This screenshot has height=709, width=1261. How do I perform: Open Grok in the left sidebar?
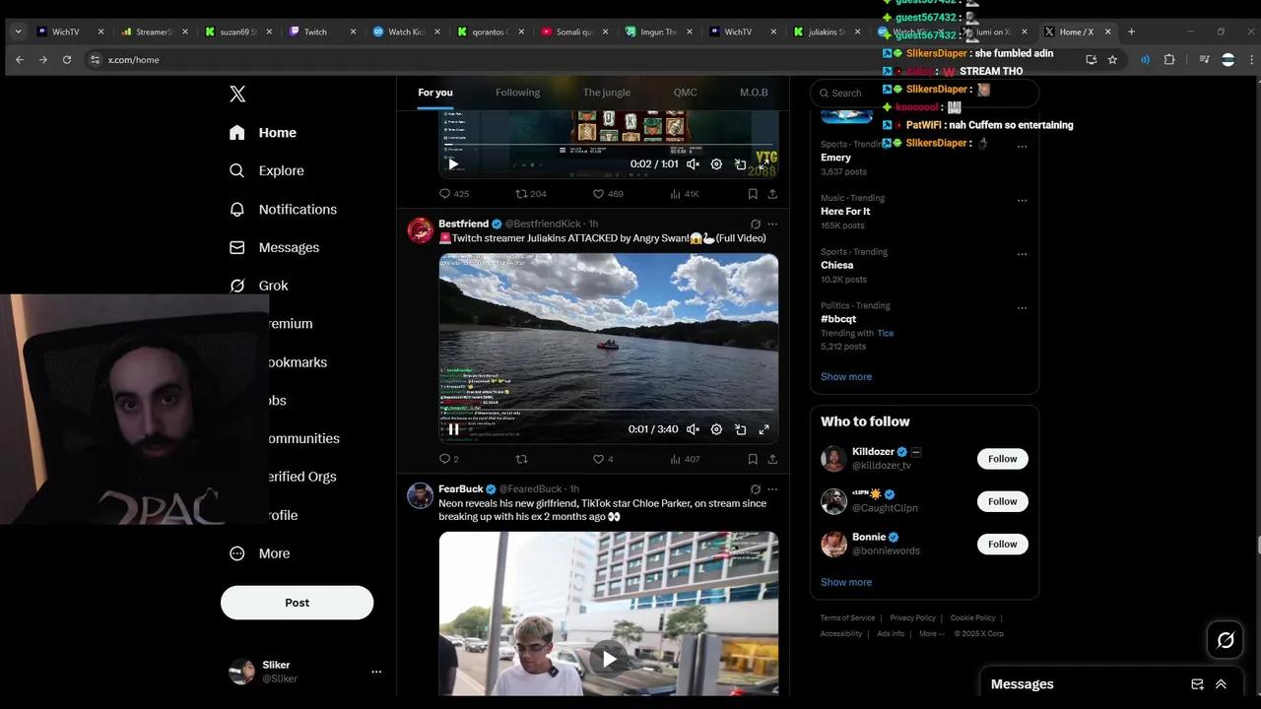pos(259,286)
